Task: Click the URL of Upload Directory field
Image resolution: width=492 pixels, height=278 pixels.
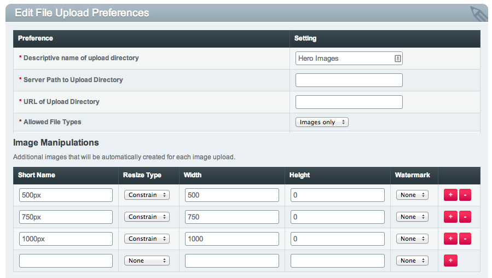Action: pos(349,102)
